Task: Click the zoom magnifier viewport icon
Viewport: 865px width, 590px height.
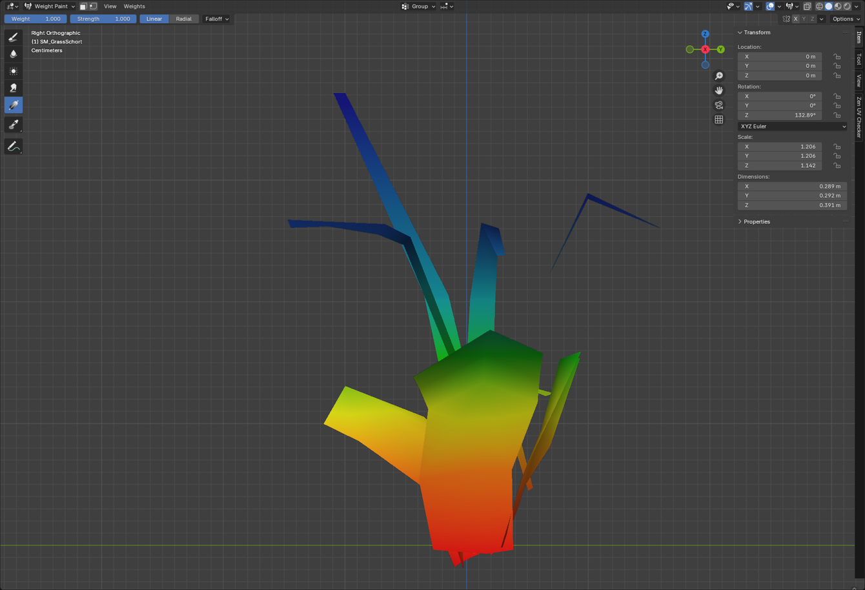Action: pos(718,76)
